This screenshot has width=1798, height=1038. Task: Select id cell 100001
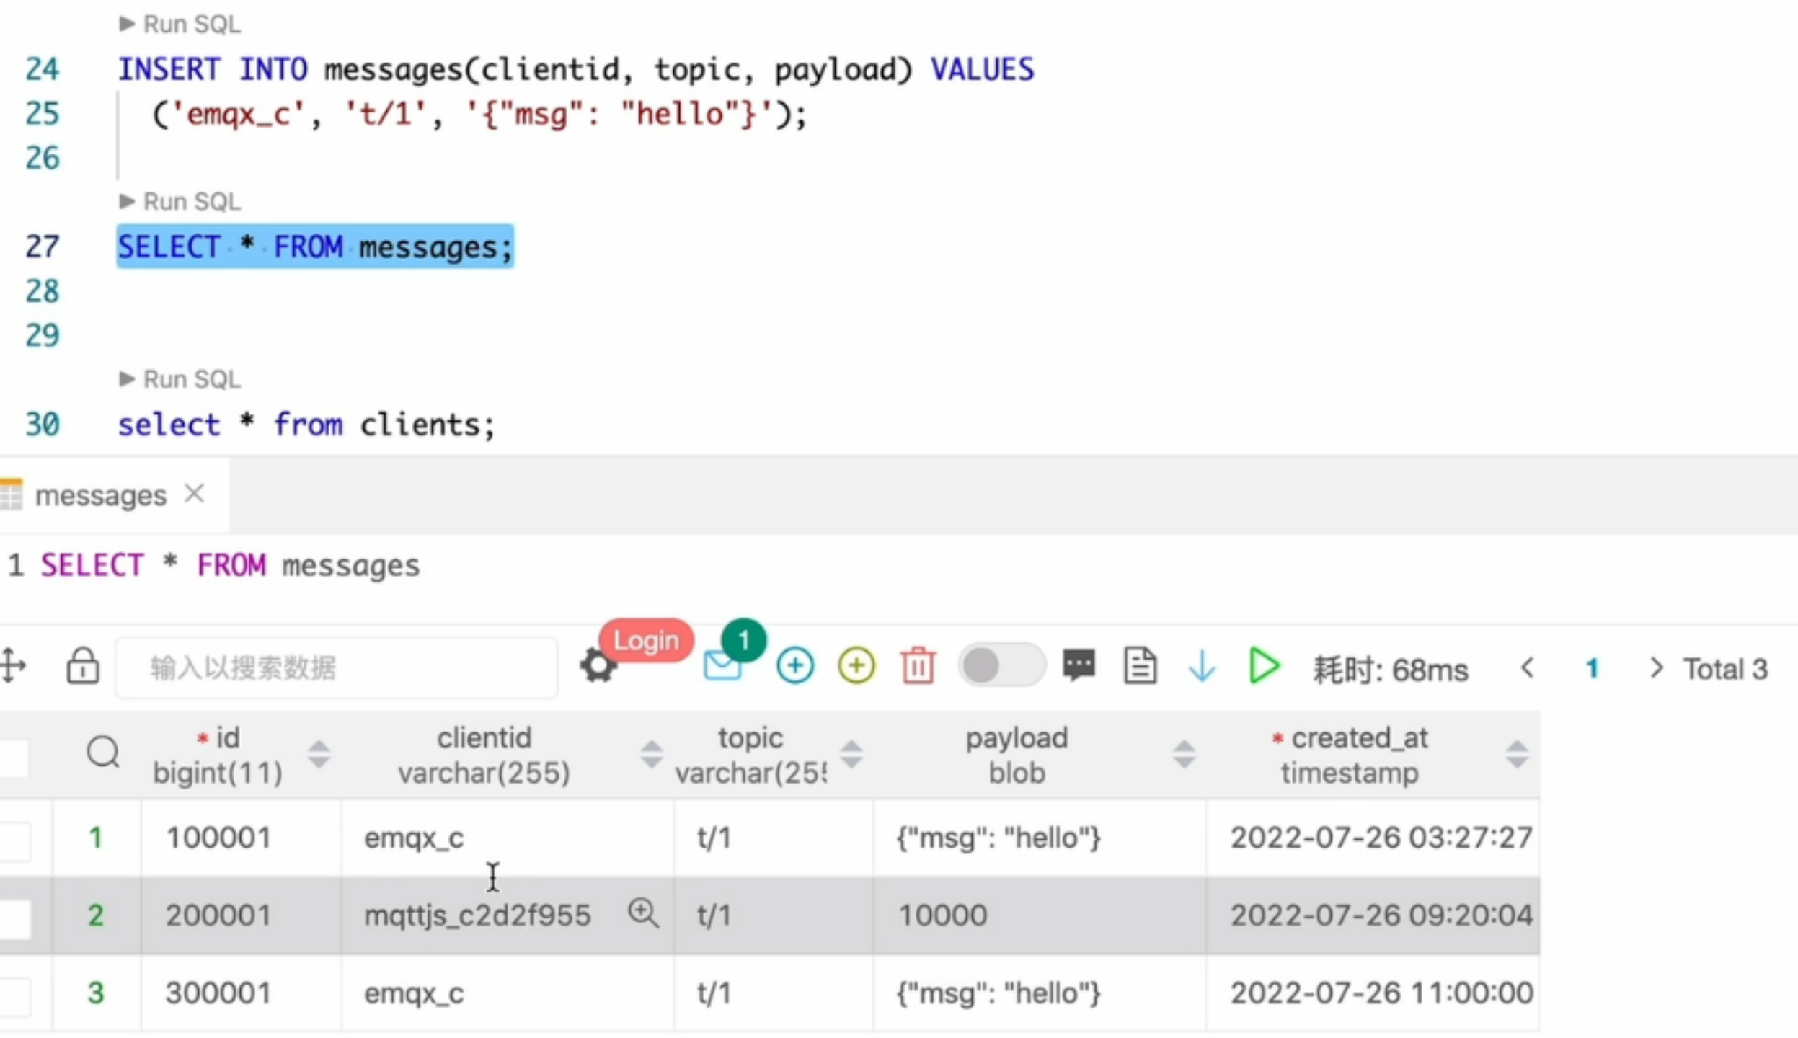click(241, 838)
